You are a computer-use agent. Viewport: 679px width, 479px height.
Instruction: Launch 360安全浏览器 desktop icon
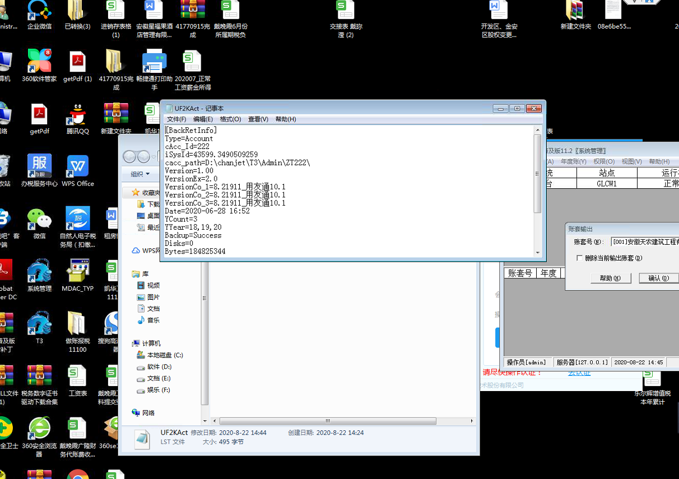pos(39,437)
